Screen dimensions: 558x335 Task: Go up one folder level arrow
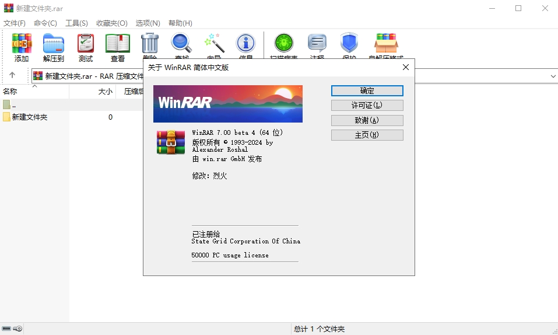(12, 75)
